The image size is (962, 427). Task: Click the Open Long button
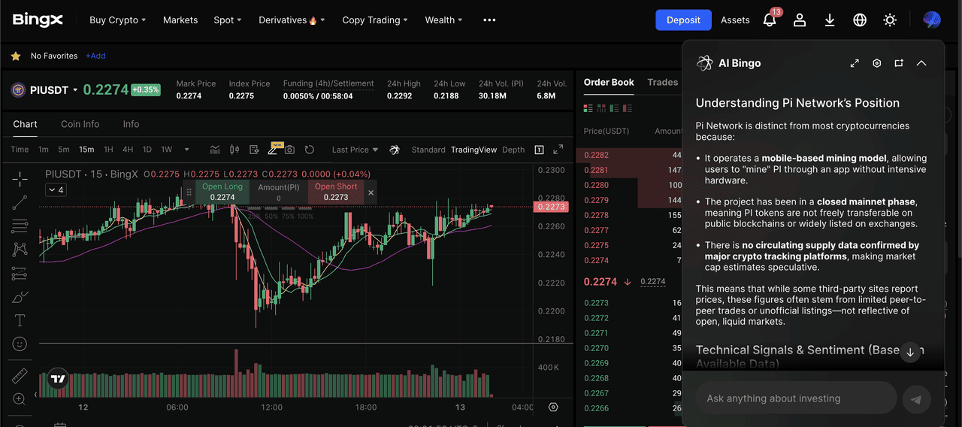222,192
